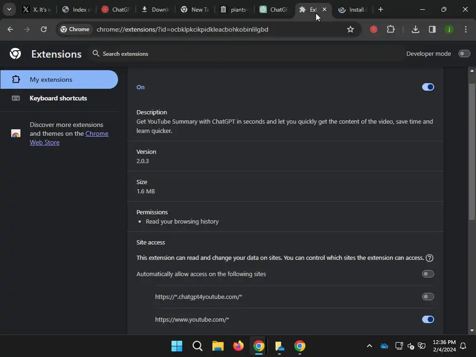
Task: Open Keyboard shortcuts in sidebar
Action: [x=59, y=98]
